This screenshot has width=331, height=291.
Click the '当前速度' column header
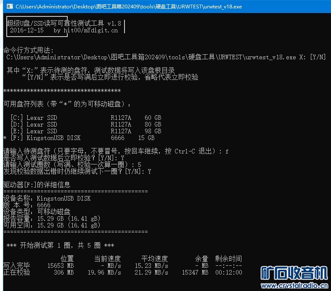click(107, 259)
